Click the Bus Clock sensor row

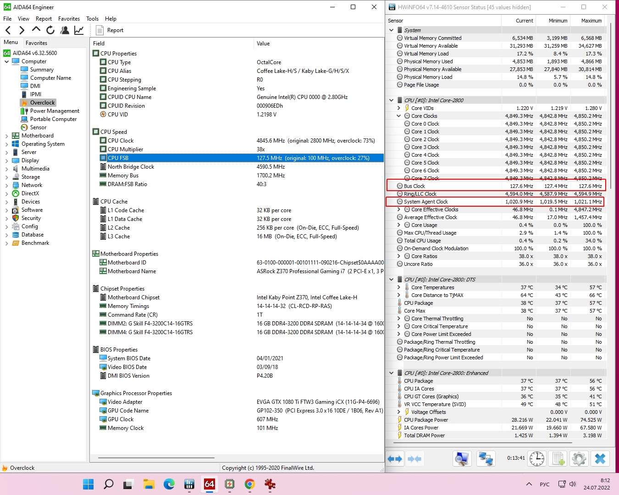[x=496, y=186]
